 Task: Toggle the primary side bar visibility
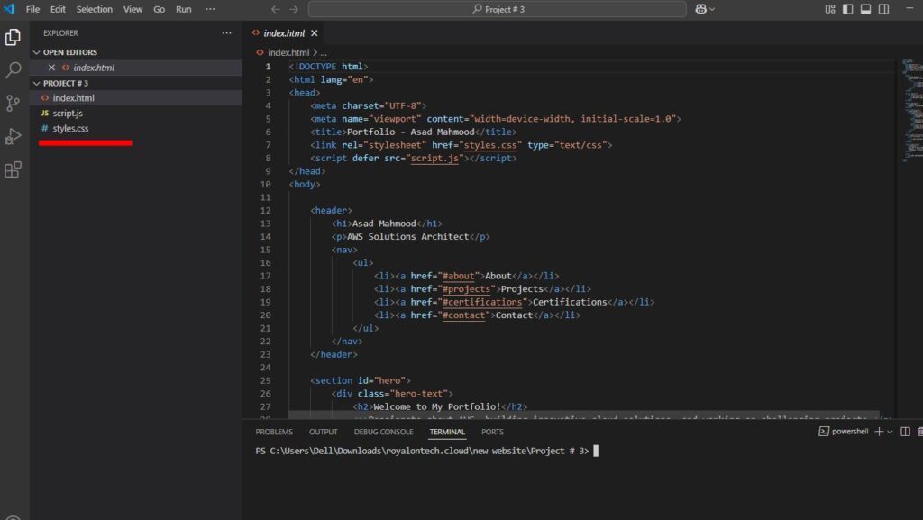[847, 9]
